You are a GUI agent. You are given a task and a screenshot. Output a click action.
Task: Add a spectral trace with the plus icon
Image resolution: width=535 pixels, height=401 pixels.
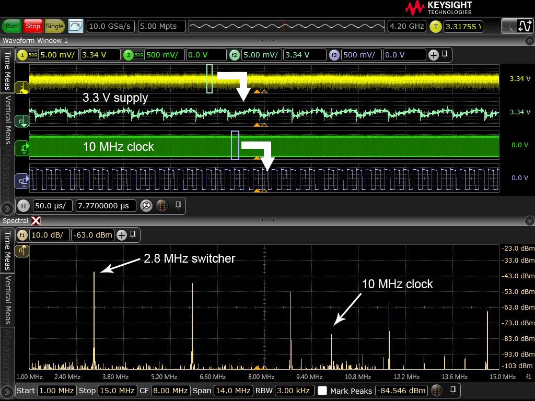tap(122, 235)
